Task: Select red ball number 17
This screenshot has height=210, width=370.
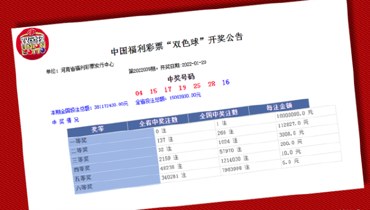Action: point(168,89)
